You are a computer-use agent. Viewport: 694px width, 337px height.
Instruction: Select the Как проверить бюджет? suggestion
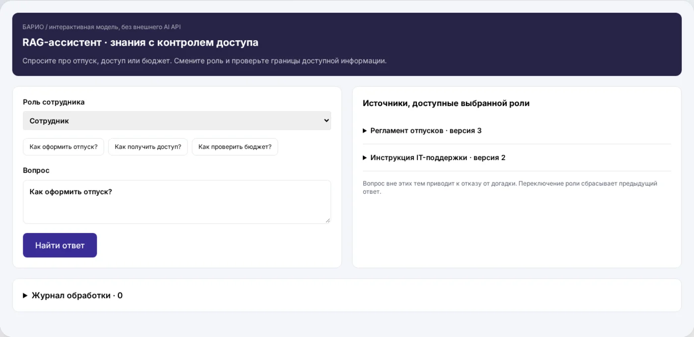(x=235, y=147)
